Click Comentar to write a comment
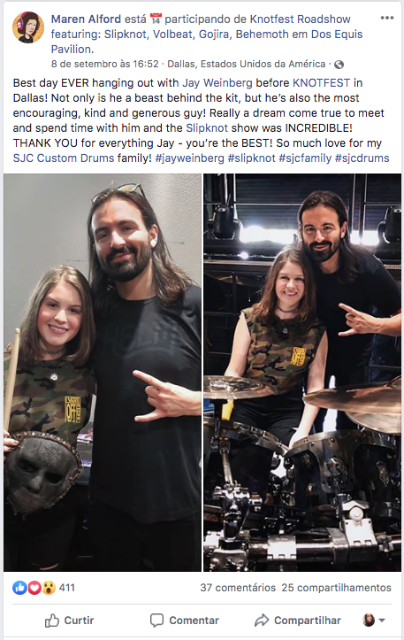Screen dimensions: 404x640 coord(184,621)
